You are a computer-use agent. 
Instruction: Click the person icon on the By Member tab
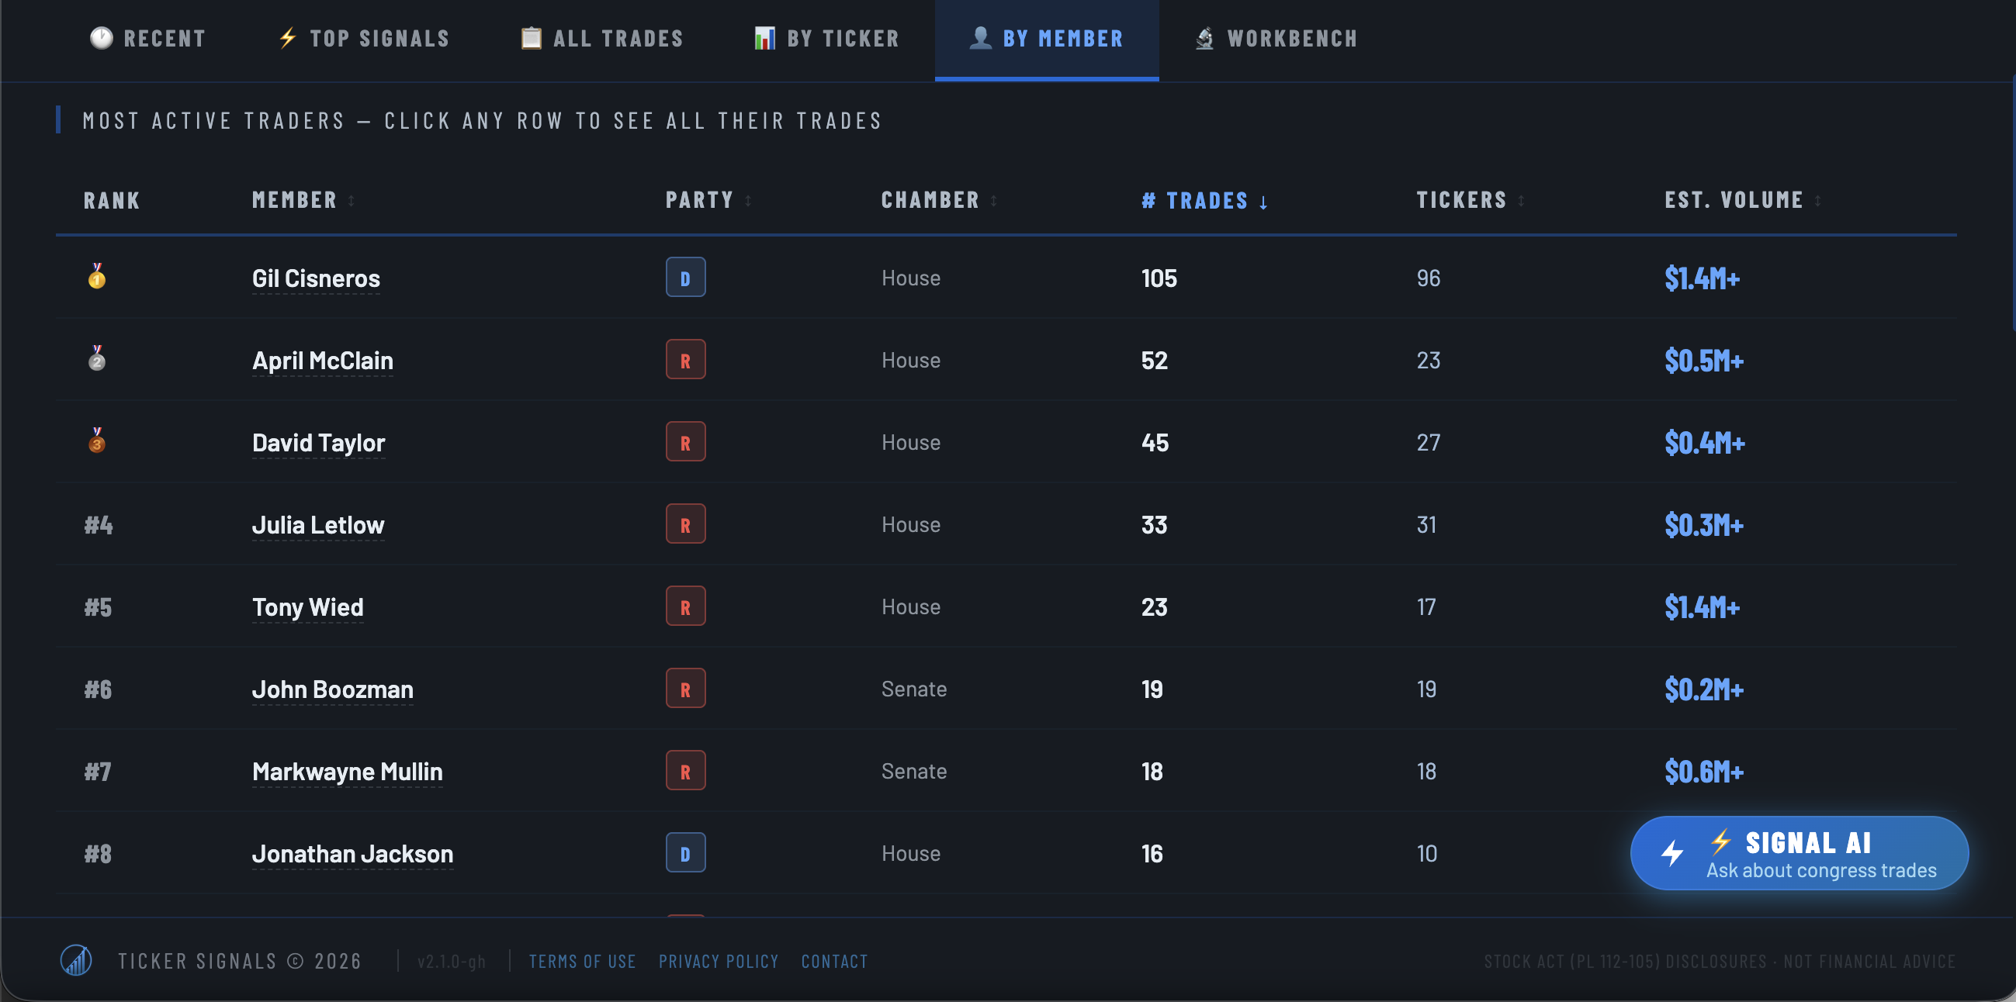(981, 36)
